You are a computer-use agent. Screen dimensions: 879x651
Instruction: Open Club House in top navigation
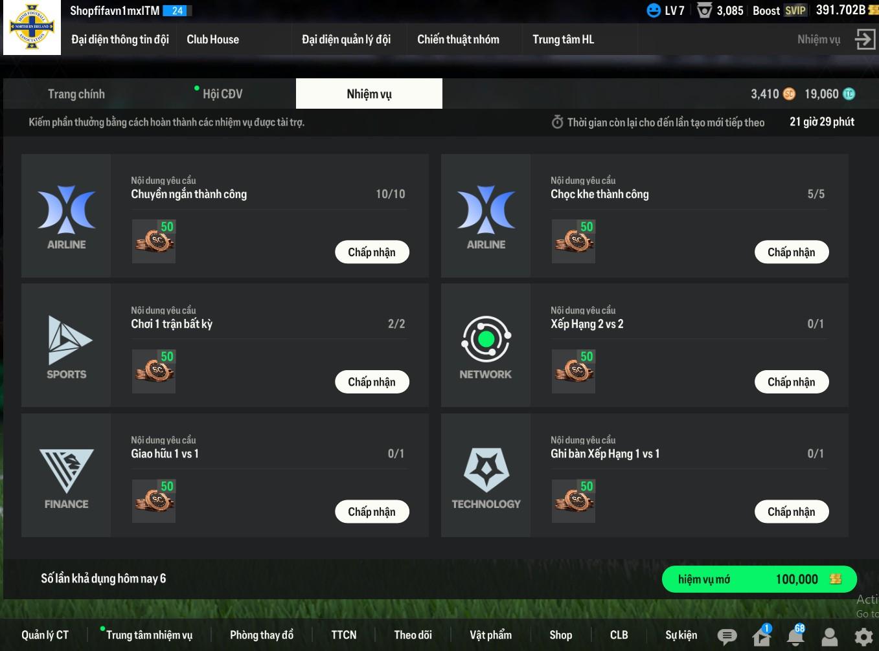point(213,39)
